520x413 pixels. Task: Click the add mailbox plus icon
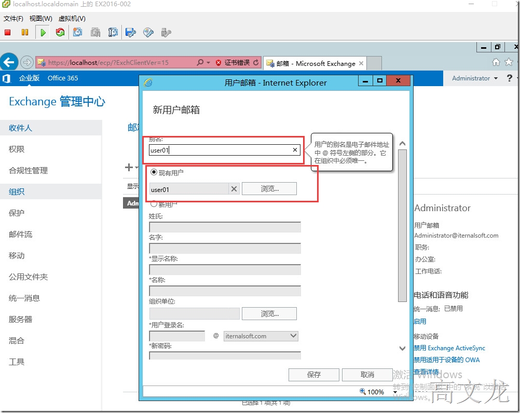[x=129, y=168]
